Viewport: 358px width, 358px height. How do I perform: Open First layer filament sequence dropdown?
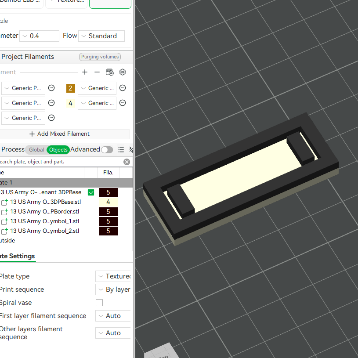point(113,316)
